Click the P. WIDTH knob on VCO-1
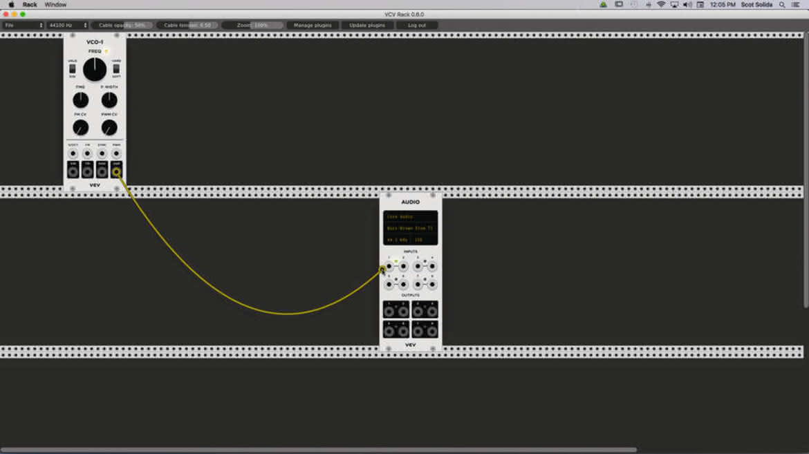This screenshot has height=454, width=809. click(x=109, y=100)
